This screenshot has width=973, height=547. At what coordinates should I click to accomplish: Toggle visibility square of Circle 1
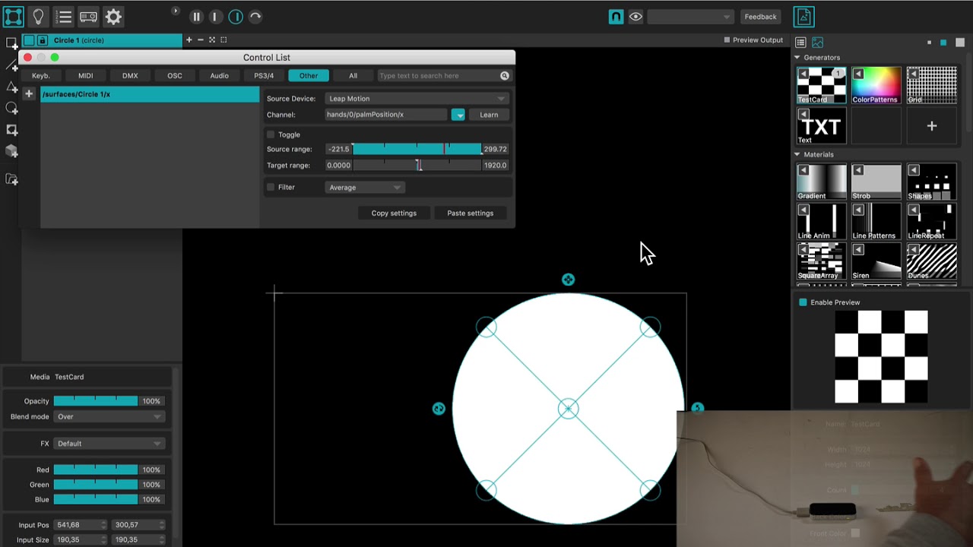[29, 40]
